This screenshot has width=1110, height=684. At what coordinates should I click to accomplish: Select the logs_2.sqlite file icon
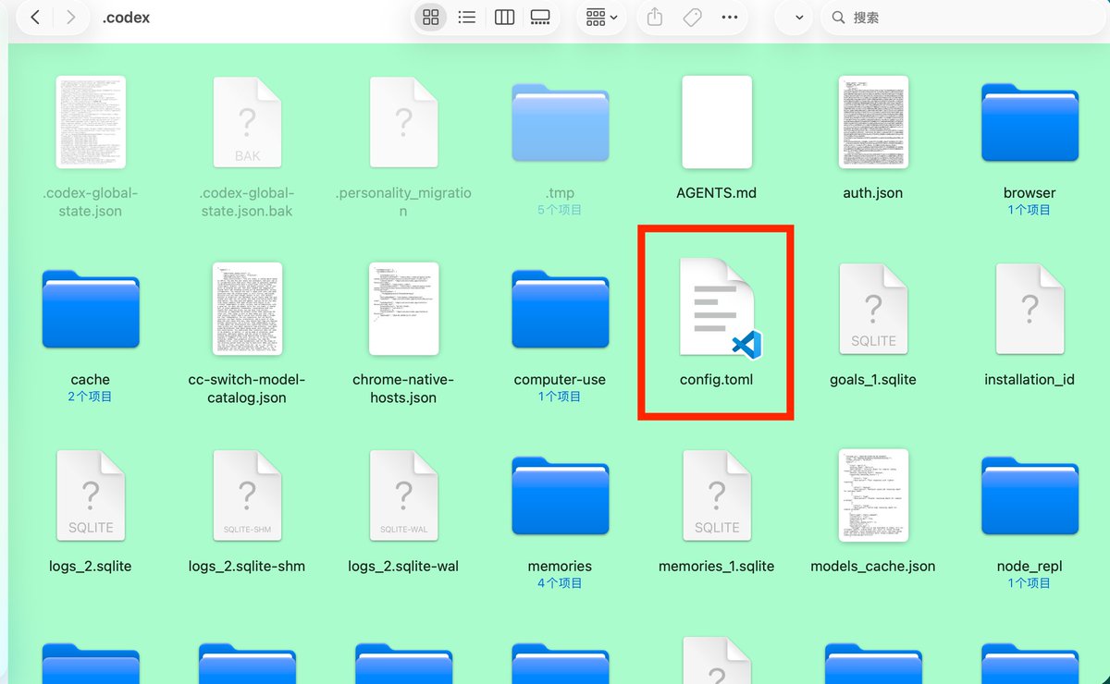[x=91, y=495]
